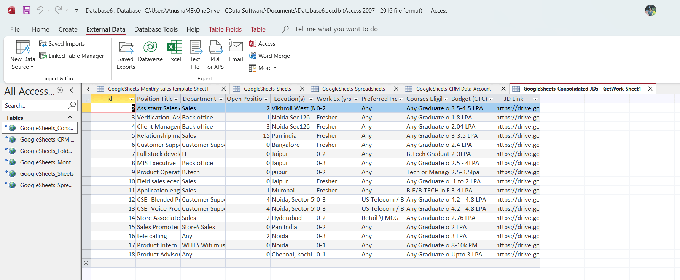680x280 pixels.
Task: Open Linked Table Manager
Action: coord(72,56)
